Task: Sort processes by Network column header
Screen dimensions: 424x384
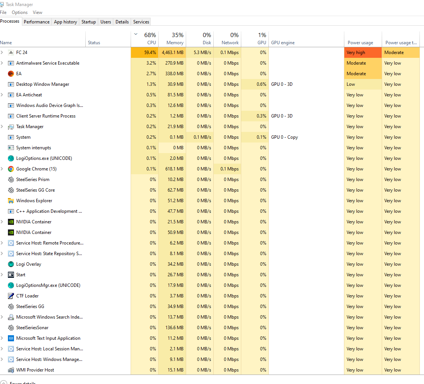Action: (227, 39)
